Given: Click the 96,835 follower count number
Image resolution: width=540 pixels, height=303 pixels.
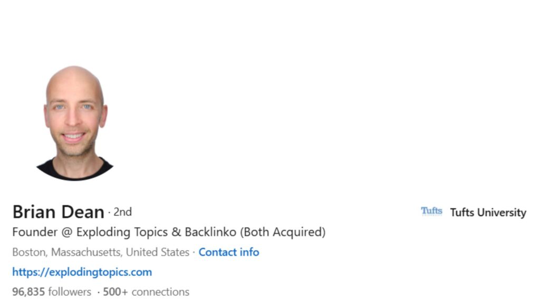Looking at the screenshot, I should tap(30, 291).
